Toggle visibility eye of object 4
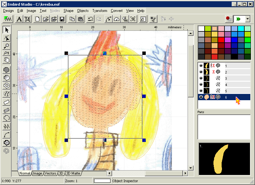The width and height of the screenshot is (255, 185). pos(201,84)
